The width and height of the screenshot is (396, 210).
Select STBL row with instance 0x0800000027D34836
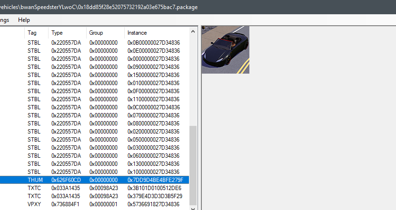[x=94, y=123]
